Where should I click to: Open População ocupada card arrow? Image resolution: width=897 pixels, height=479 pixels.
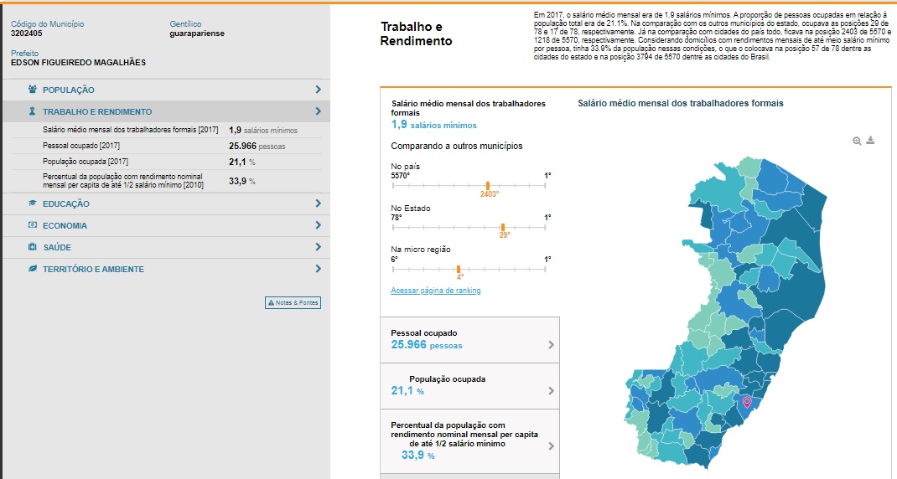pos(551,391)
